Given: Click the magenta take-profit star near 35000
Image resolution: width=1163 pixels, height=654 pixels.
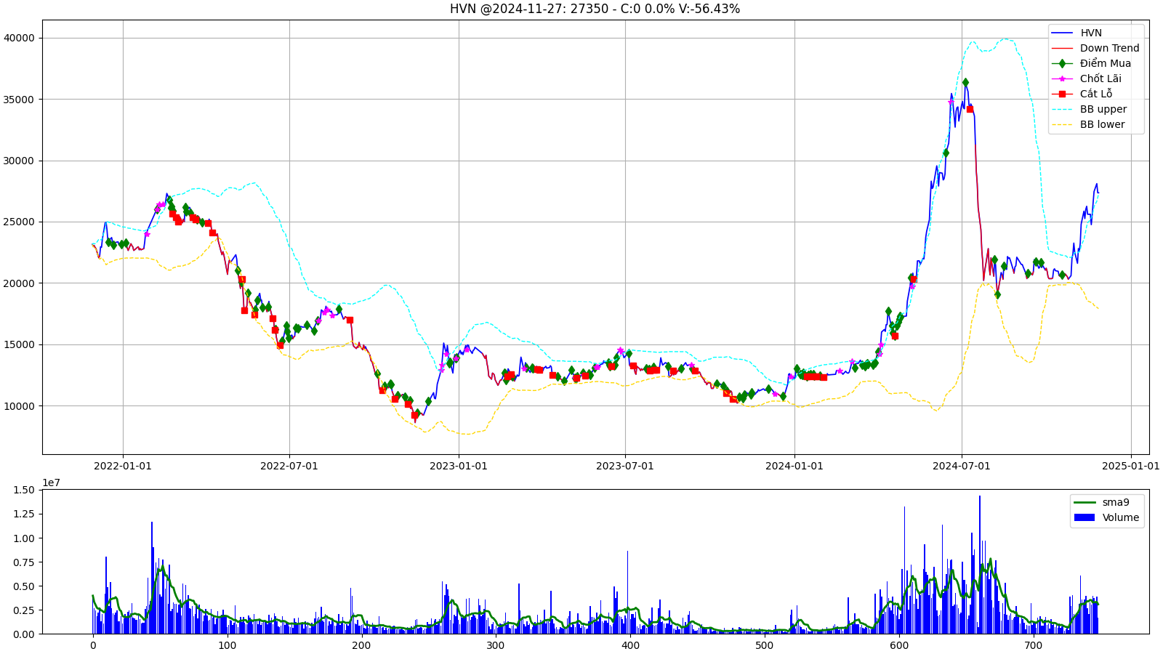Looking at the screenshot, I should point(951,102).
